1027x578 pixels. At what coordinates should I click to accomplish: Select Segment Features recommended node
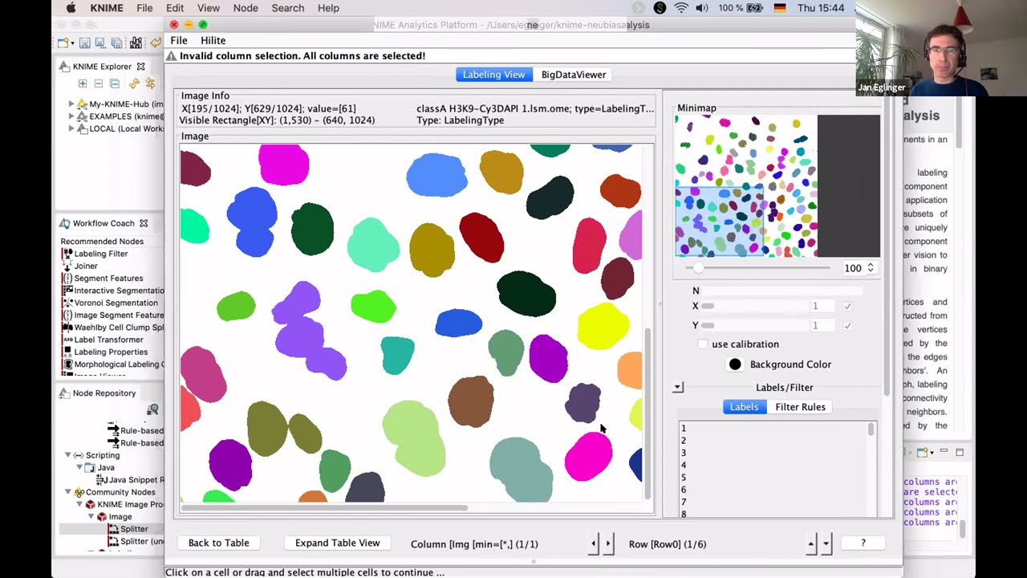(108, 278)
